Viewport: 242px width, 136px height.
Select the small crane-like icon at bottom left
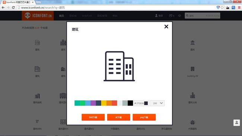pyautogui.click(x=37, y=121)
